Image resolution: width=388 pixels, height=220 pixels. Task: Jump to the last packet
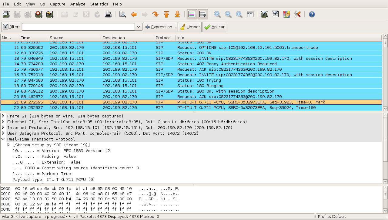pos(177,14)
